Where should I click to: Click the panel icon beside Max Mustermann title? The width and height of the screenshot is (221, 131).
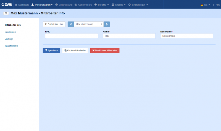click(x=6, y=13)
